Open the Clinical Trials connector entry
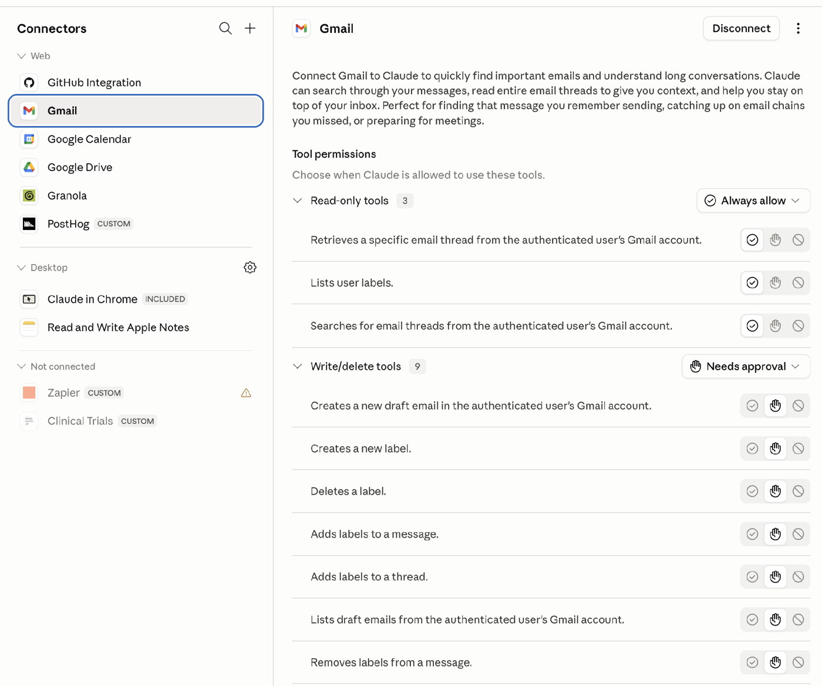822x686 pixels. (136, 421)
